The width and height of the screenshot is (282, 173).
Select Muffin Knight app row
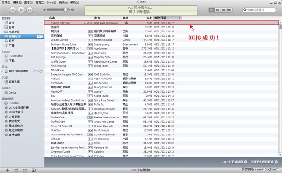161,122
